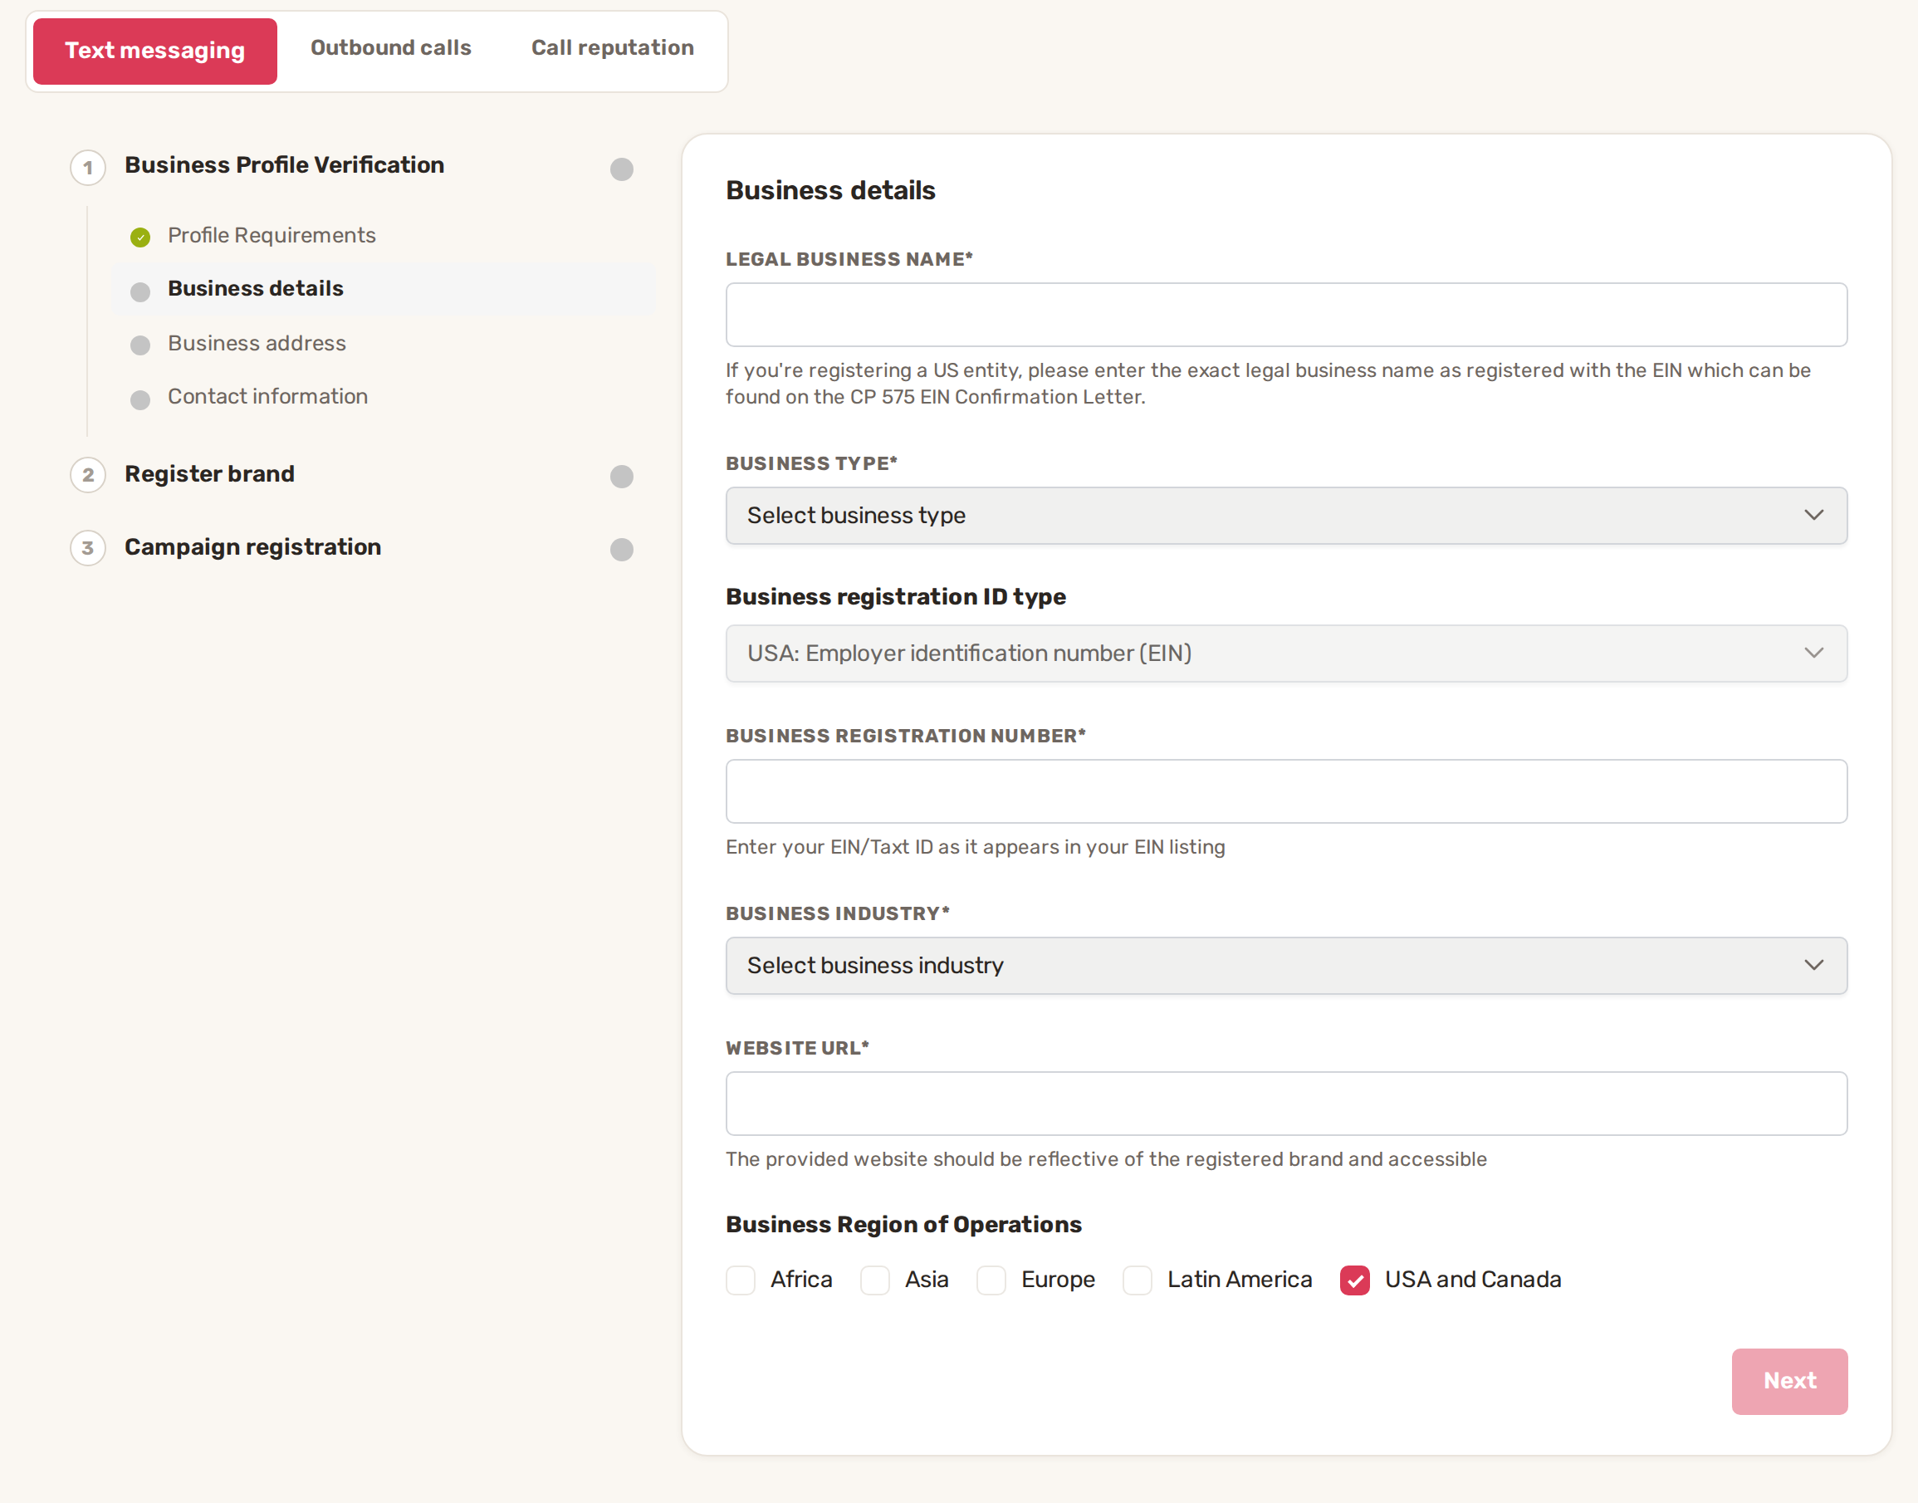Focus the Legal Business Name input field
Image resolution: width=1918 pixels, height=1503 pixels.
tap(1286, 314)
